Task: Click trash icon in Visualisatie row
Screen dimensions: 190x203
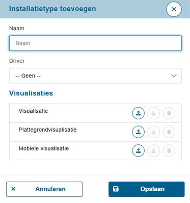Action: (169, 113)
